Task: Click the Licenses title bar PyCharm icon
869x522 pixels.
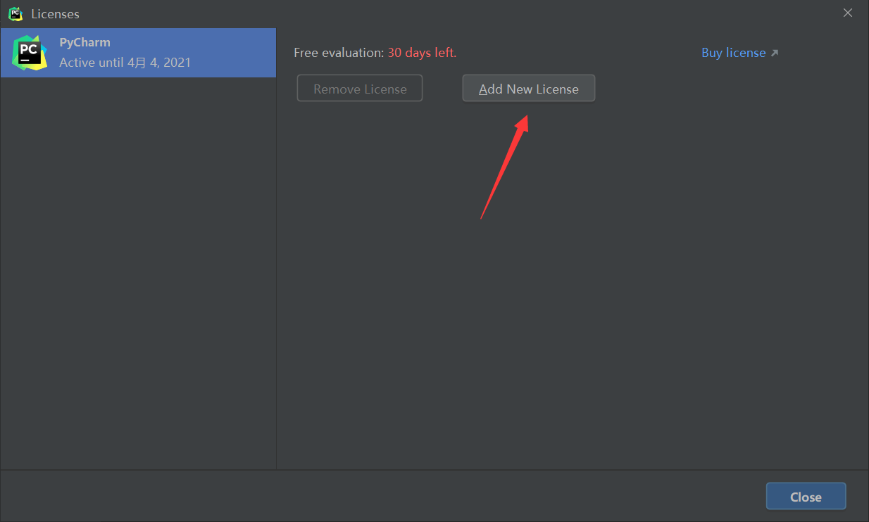Action: point(15,13)
